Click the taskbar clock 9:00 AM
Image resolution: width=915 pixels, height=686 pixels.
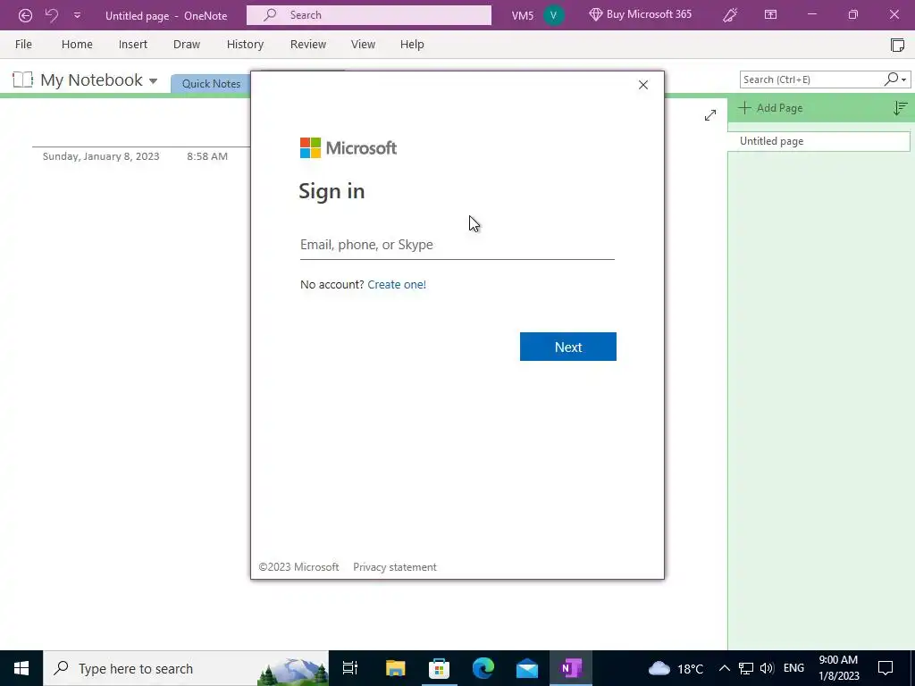pyautogui.click(x=838, y=668)
